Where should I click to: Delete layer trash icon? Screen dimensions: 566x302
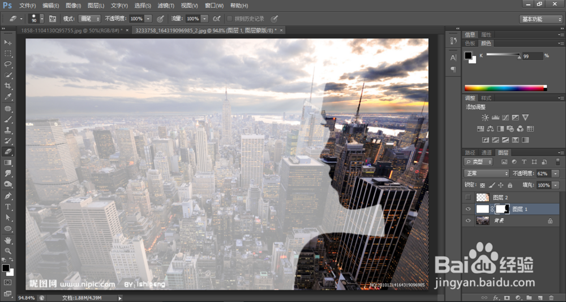click(x=551, y=297)
